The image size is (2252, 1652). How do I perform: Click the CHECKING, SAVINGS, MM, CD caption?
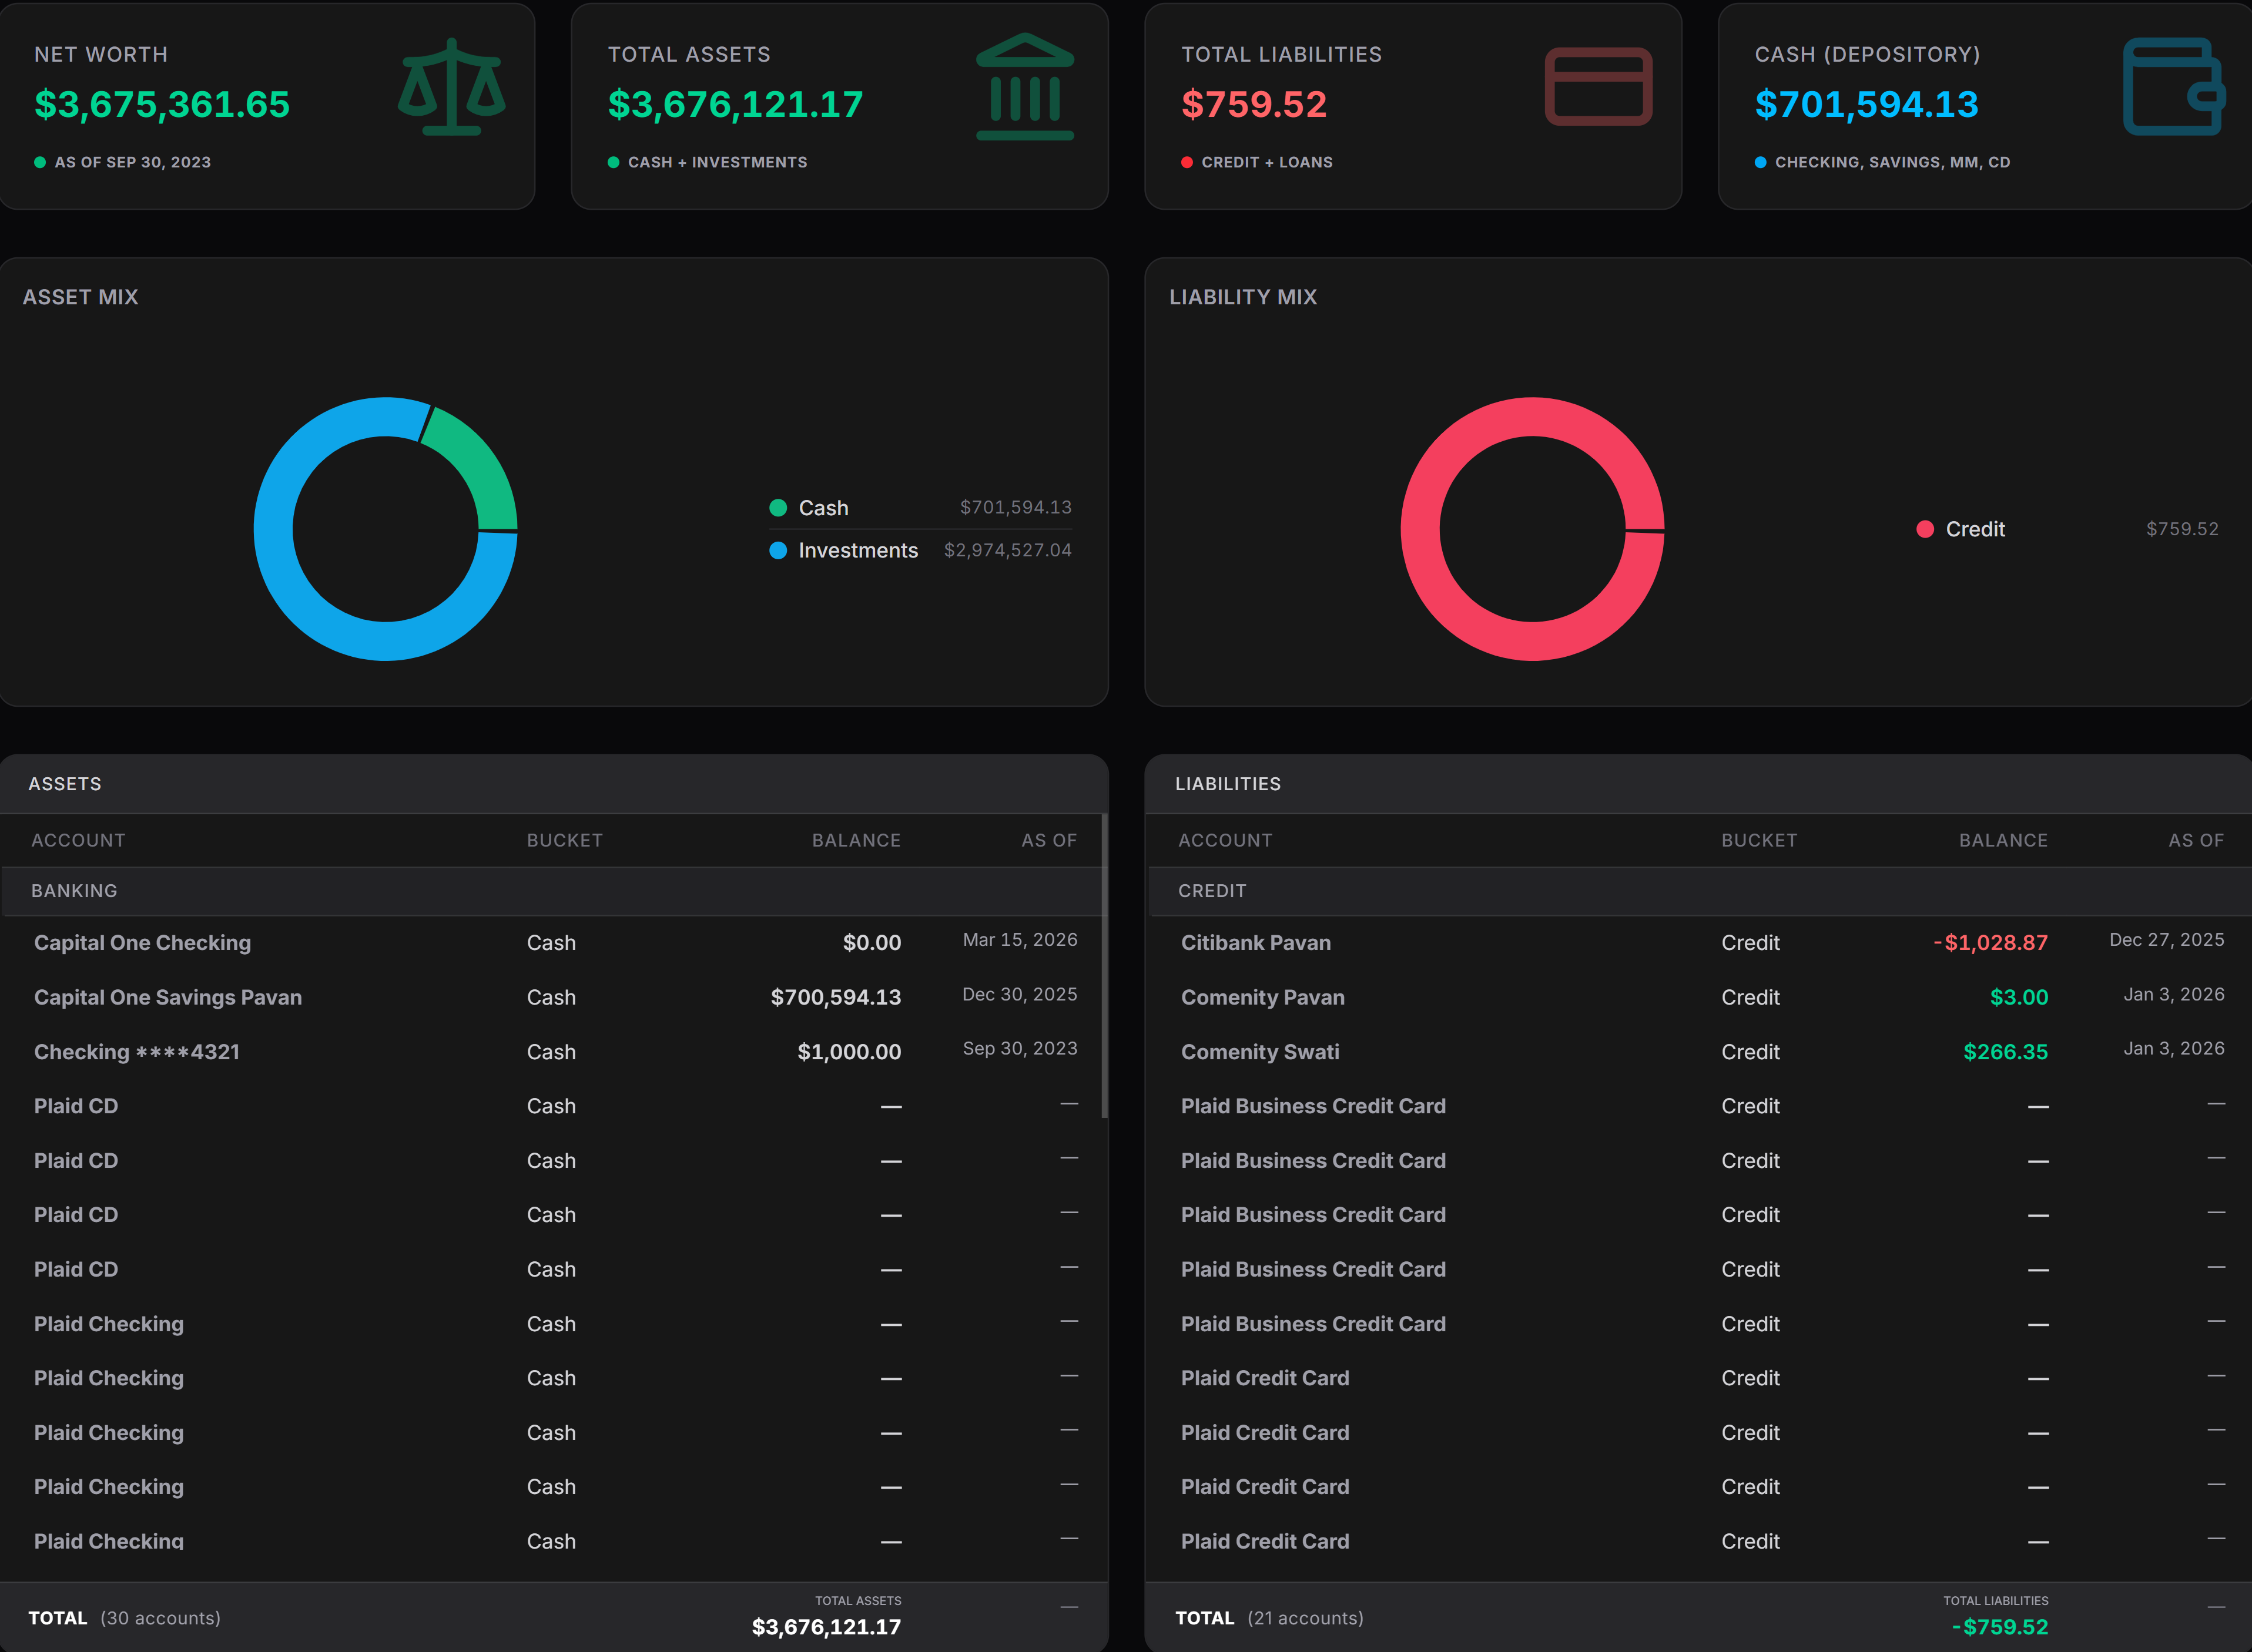1892,162
